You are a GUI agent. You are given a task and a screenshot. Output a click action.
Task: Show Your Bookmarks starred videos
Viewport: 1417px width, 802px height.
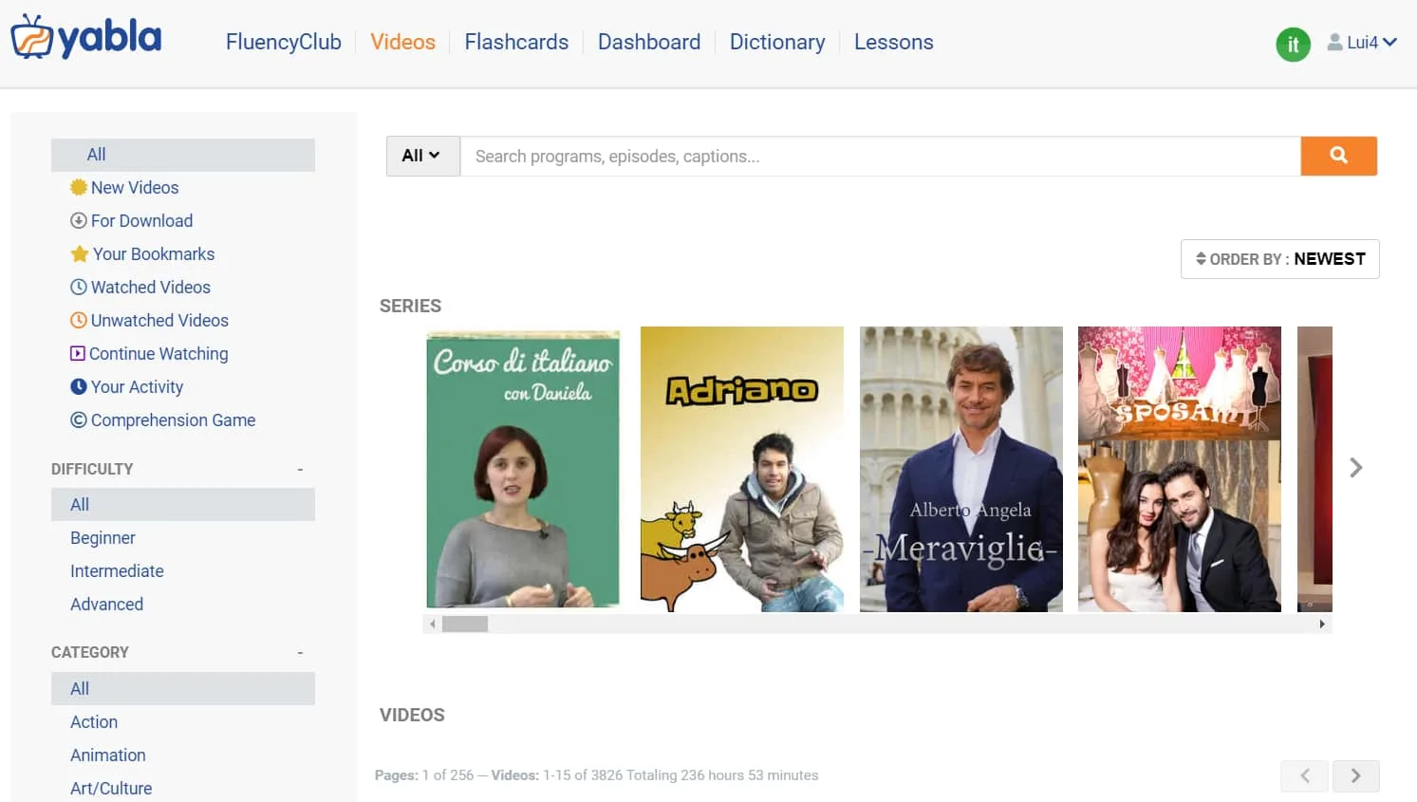click(153, 254)
